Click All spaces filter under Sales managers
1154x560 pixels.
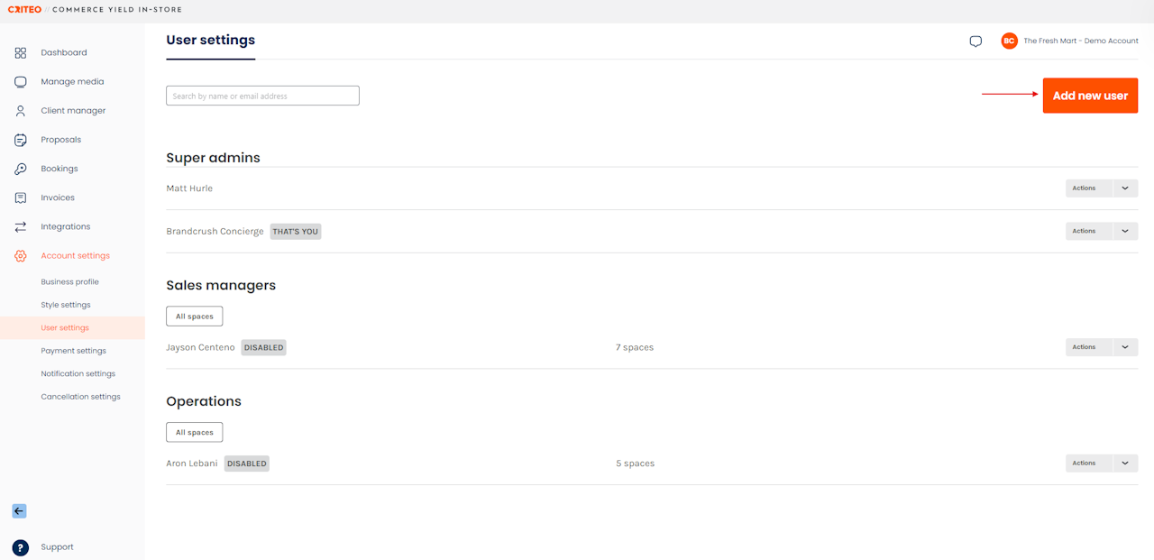click(x=194, y=317)
